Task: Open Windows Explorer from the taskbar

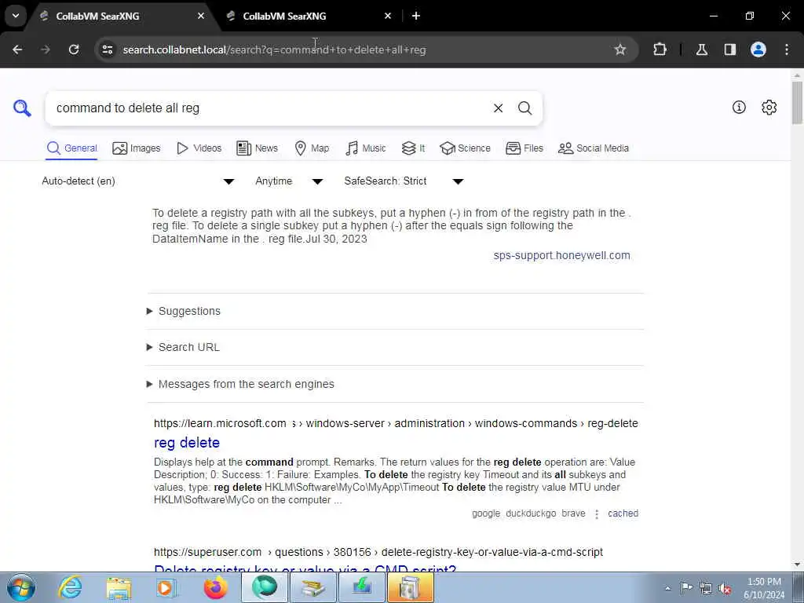Action: click(119, 587)
